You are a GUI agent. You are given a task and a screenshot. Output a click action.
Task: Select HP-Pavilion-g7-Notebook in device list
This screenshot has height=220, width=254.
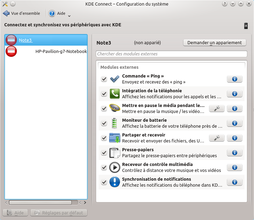(61, 51)
